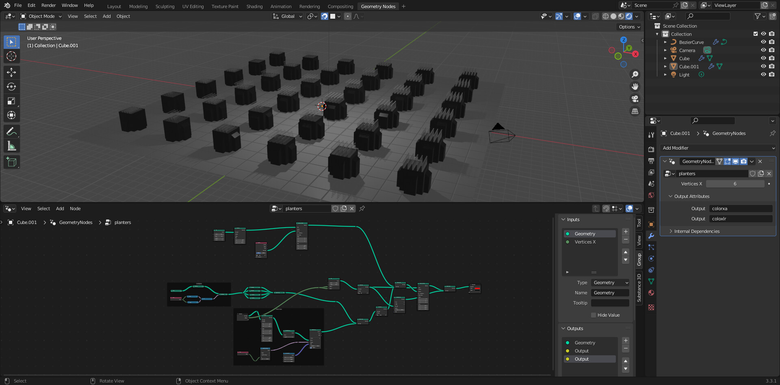Viewport: 780px width, 385px height.
Task: Switch to wireframe viewport shading
Action: tap(606, 16)
